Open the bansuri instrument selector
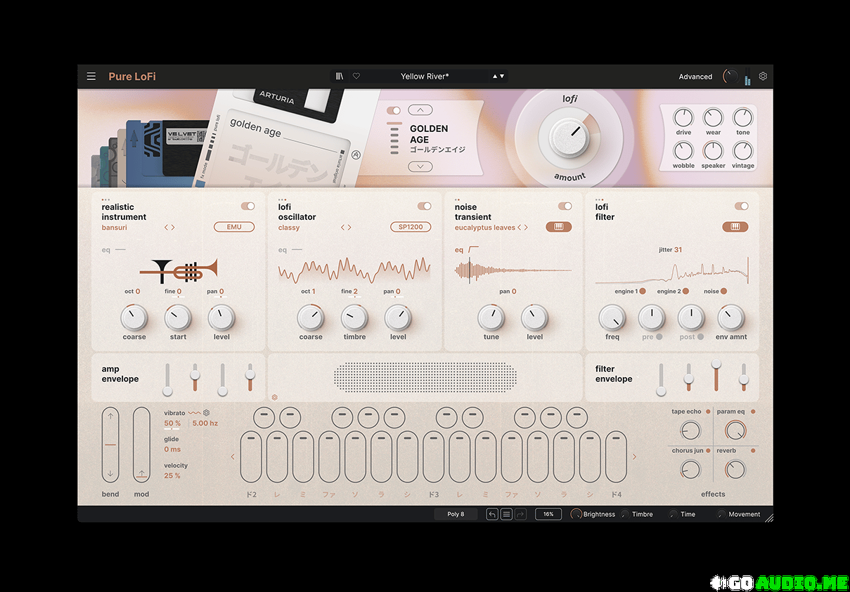850x592 pixels. pyautogui.click(x=115, y=228)
